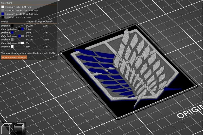Click the 1h32m 'Cambio de color' event label
The image size is (203, 135).
coord(9,36)
